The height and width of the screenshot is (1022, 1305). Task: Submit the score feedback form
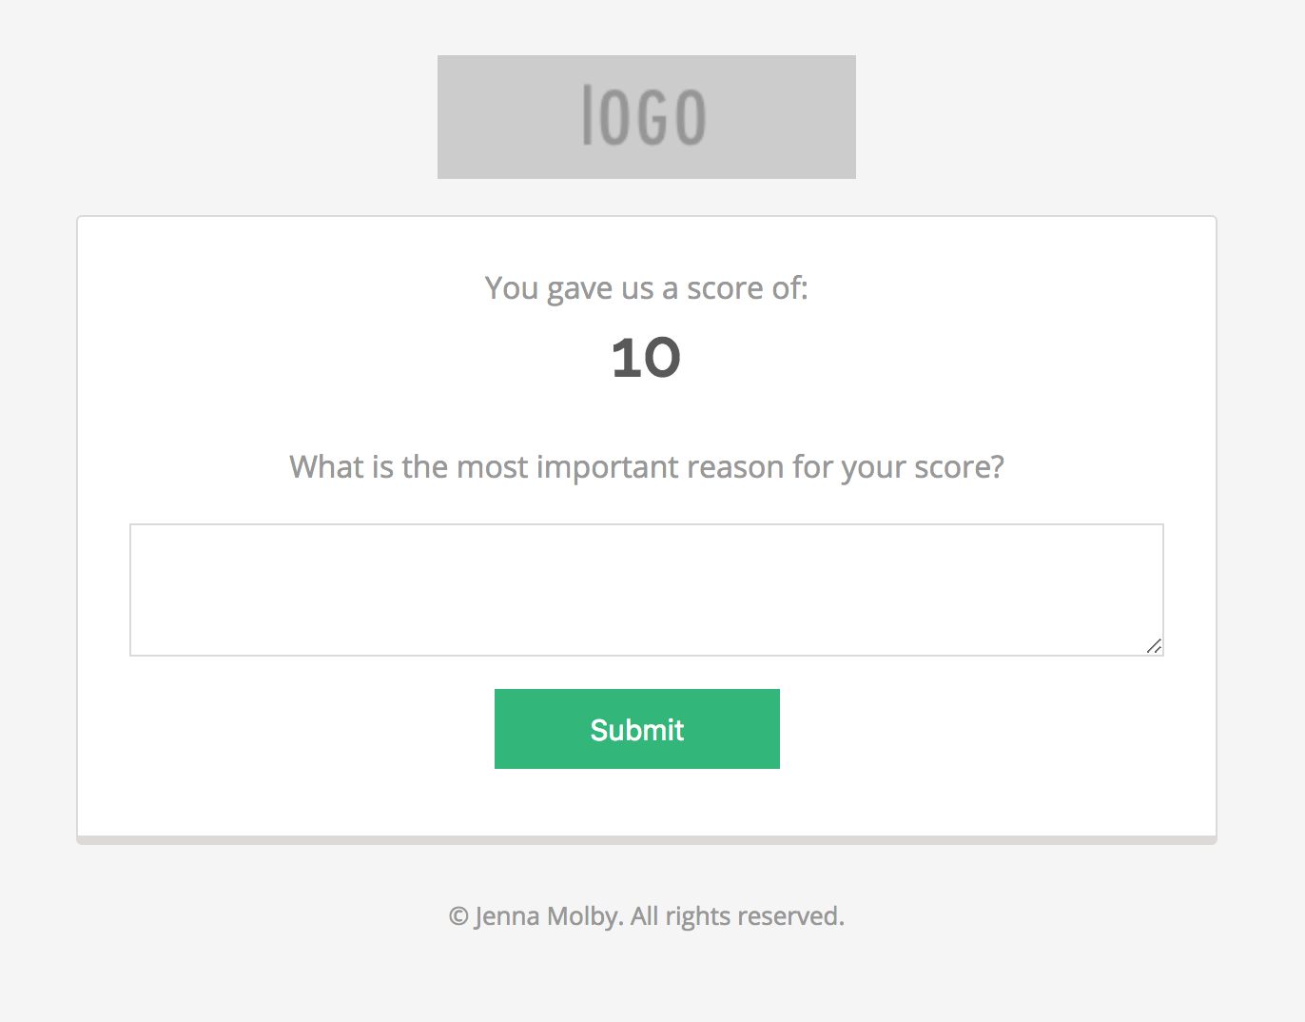pyautogui.click(x=636, y=729)
